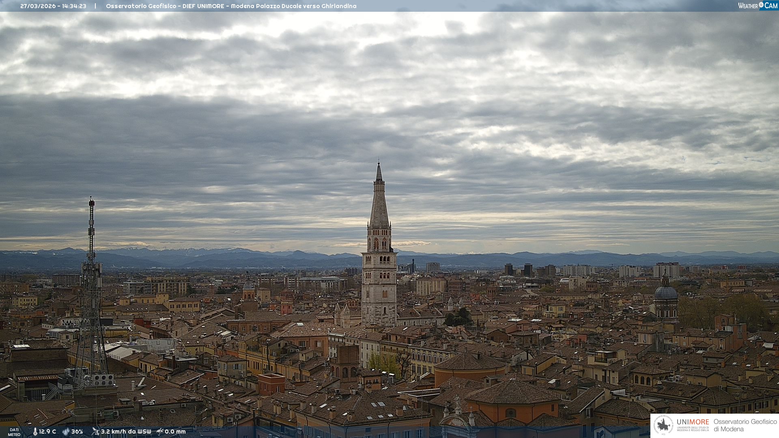Screen dimensions: 779x438
Task: Click the 36% humidity value
Action: pyautogui.click(x=77, y=432)
